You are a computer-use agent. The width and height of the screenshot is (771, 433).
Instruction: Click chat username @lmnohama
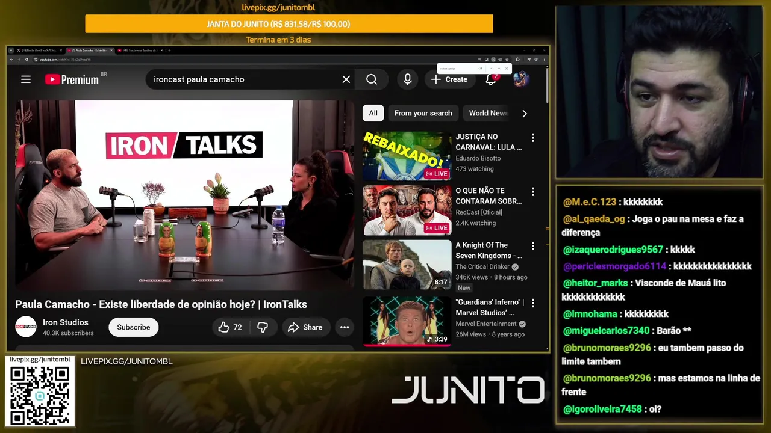click(x=590, y=314)
